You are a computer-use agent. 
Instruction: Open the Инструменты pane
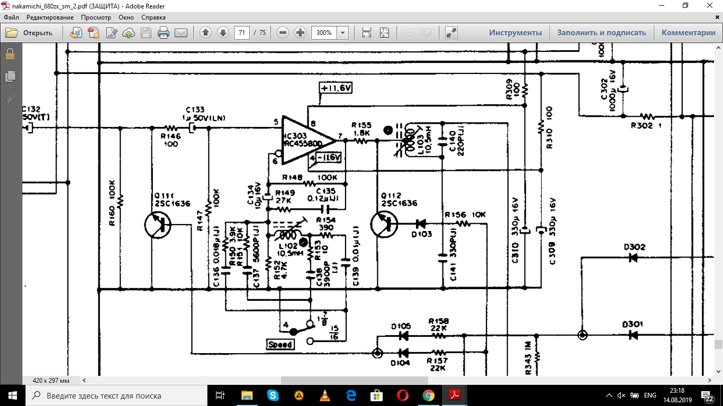pos(515,33)
